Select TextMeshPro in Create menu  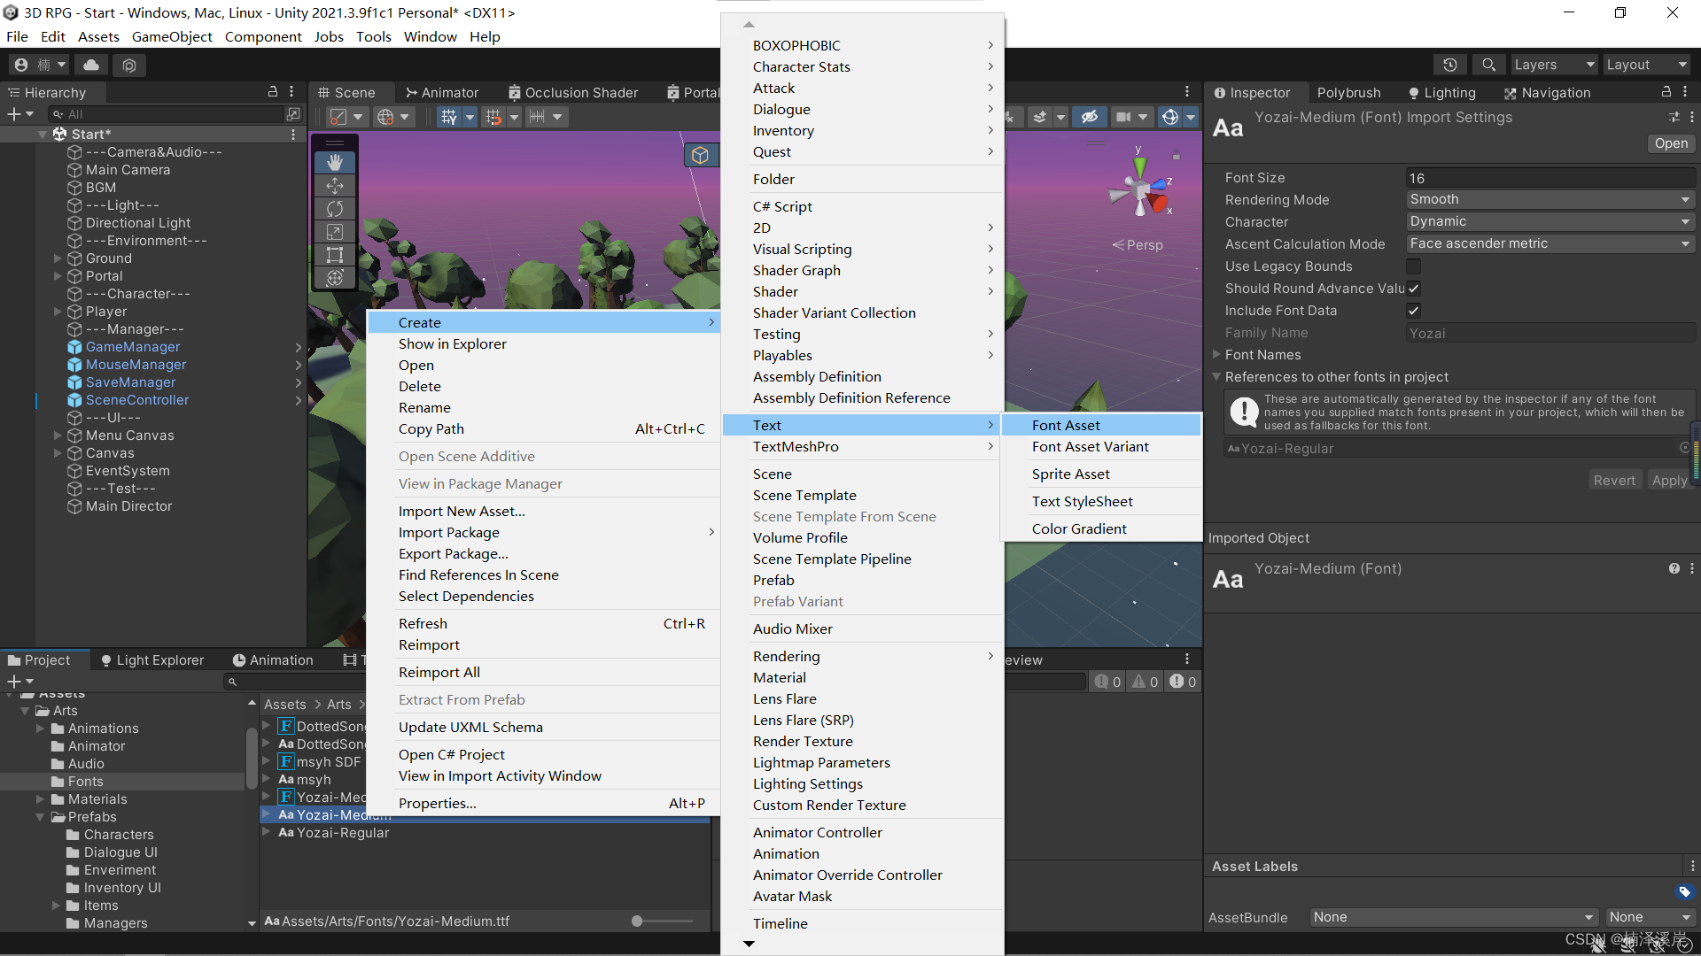tap(862, 447)
